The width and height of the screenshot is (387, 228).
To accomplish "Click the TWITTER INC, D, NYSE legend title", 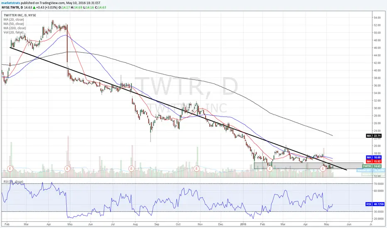I will point(20,15).
